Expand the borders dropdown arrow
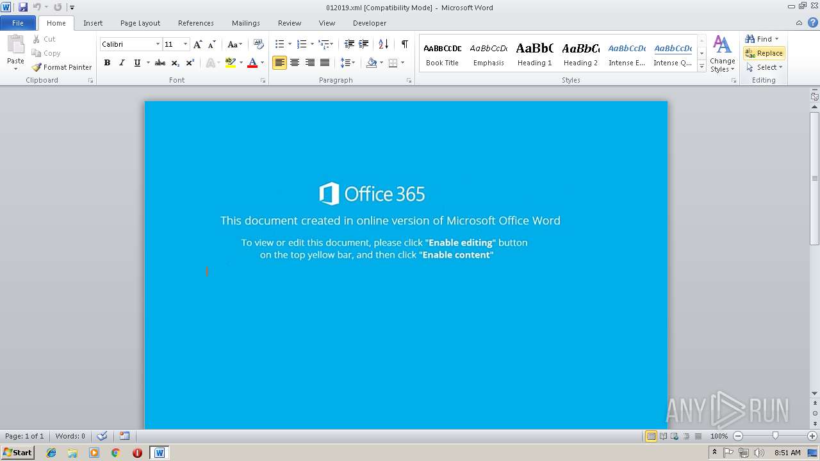The image size is (820, 461). click(402, 63)
